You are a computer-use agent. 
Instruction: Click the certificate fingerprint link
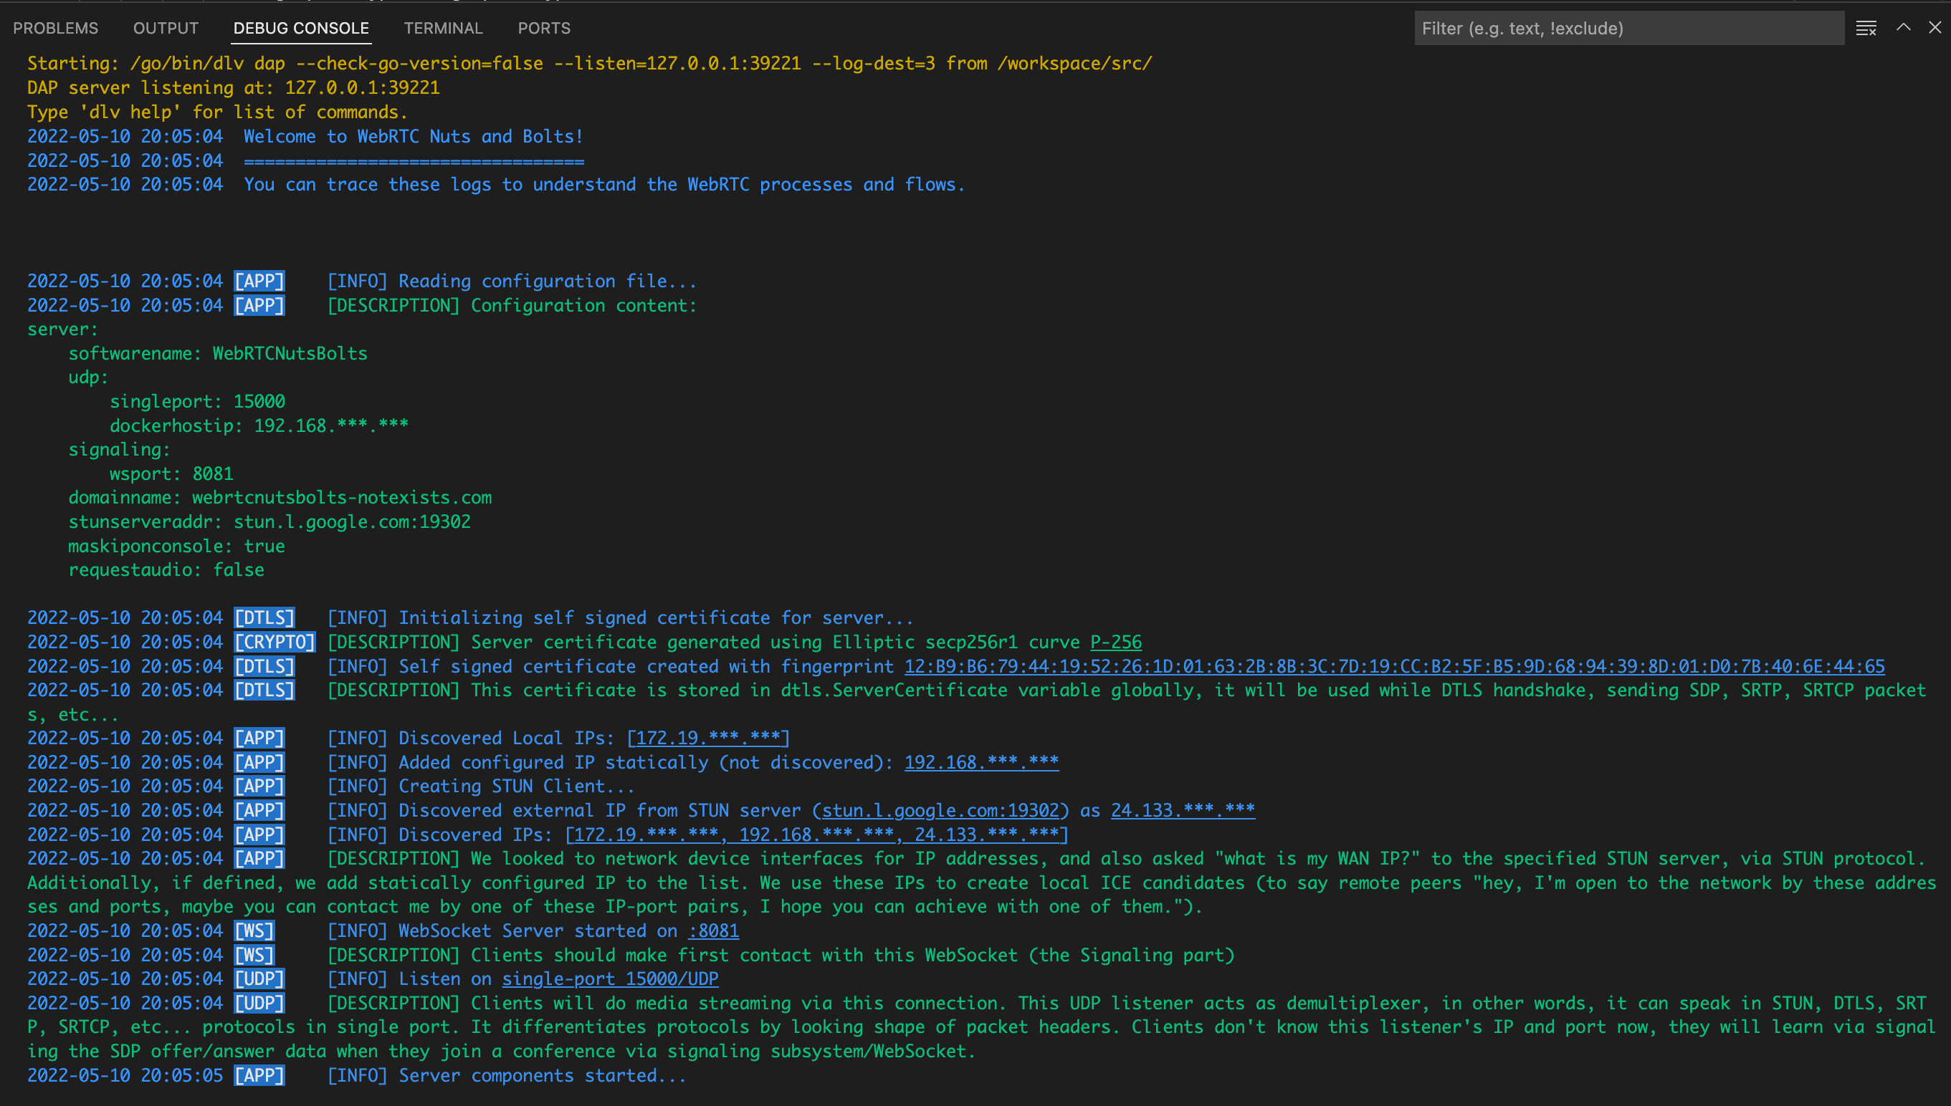click(1394, 666)
